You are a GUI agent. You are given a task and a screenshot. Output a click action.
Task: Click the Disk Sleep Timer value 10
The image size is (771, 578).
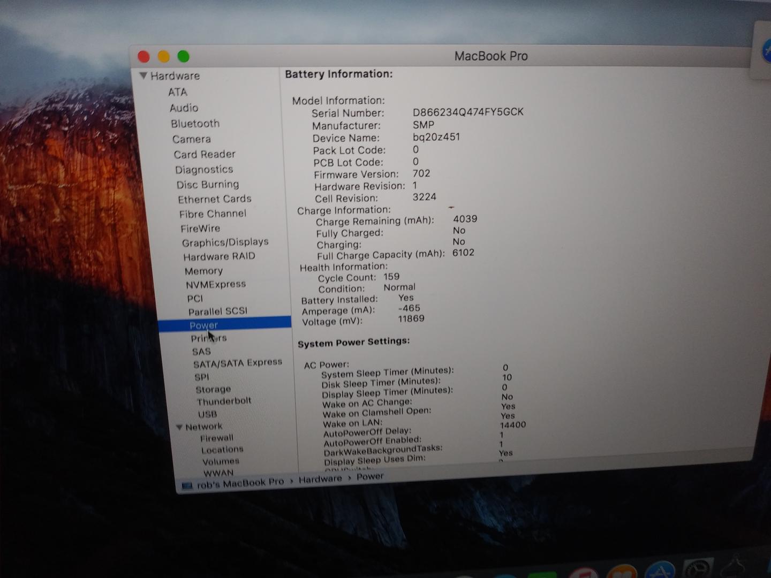click(x=507, y=377)
